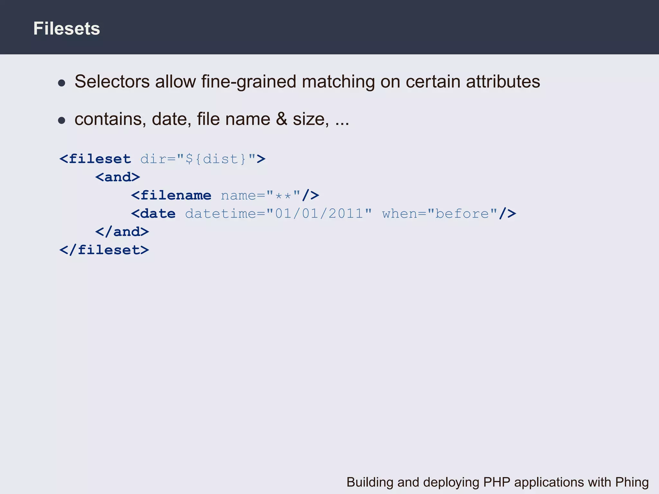Click the phrase "fine-grained matching" in first bullet
Image resolution: width=659 pixels, height=494 pixels.
[288, 82]
